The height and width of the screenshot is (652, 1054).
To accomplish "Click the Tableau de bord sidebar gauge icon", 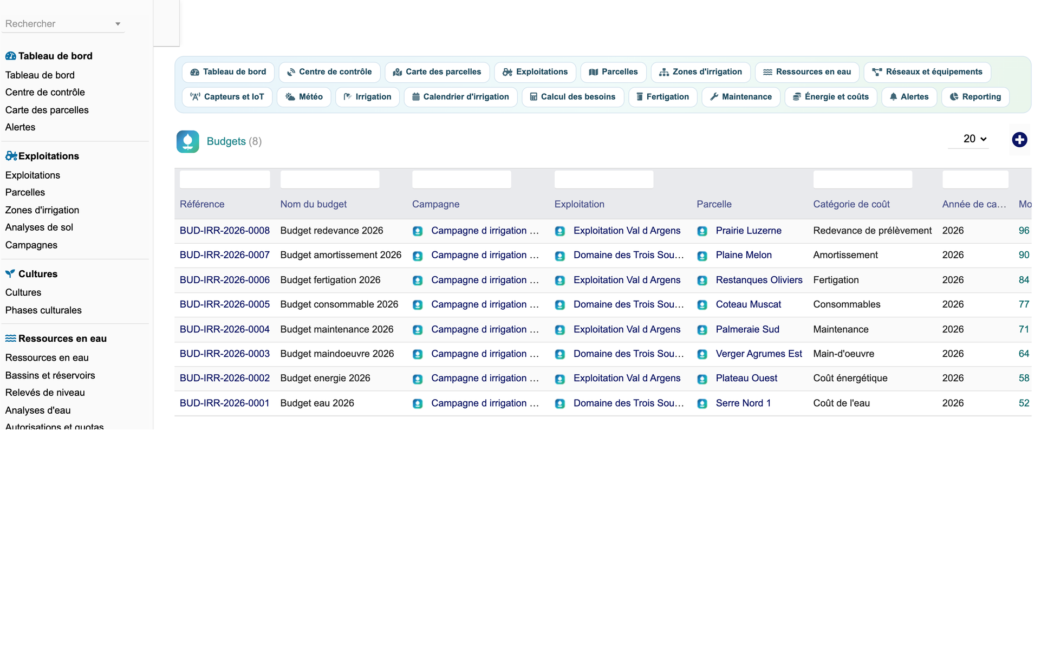I will point(10,56).
